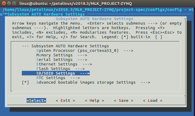Open Serial Settings submenu
This screenshot has height=116, width=195.
62,60
